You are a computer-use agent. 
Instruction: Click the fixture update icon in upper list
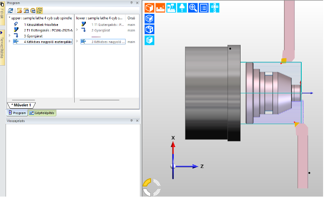(16, 24)
